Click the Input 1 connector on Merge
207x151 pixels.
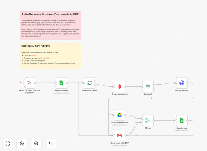[142, 118]
